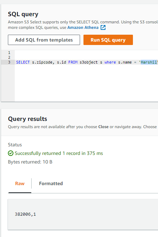Click the Add SQL from templates button
Viewport: 158px width, 237px height.
pyautogui.click(x=44, y=40)
